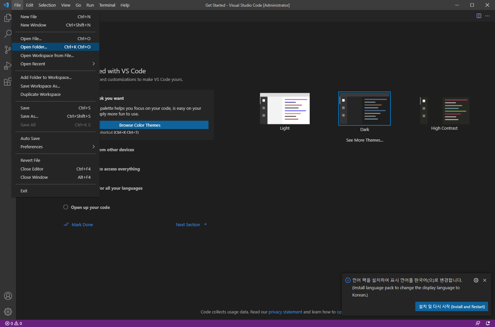
Task: Toggle Auto Save in File menu
Action: pos(55,138)
